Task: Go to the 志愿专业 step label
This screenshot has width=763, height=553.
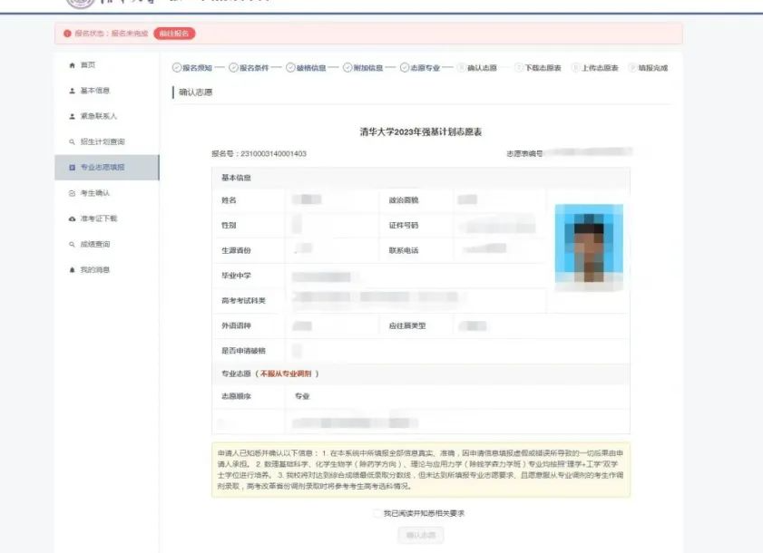Action: point(425,68)
